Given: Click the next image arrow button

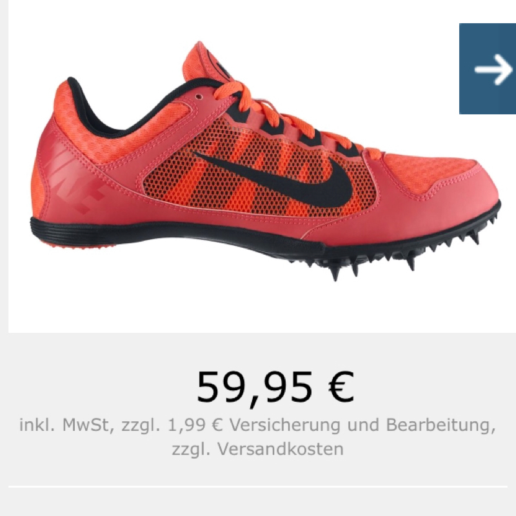Looking at the screenshot, I should pyautogui.click(x=488, y=69).
